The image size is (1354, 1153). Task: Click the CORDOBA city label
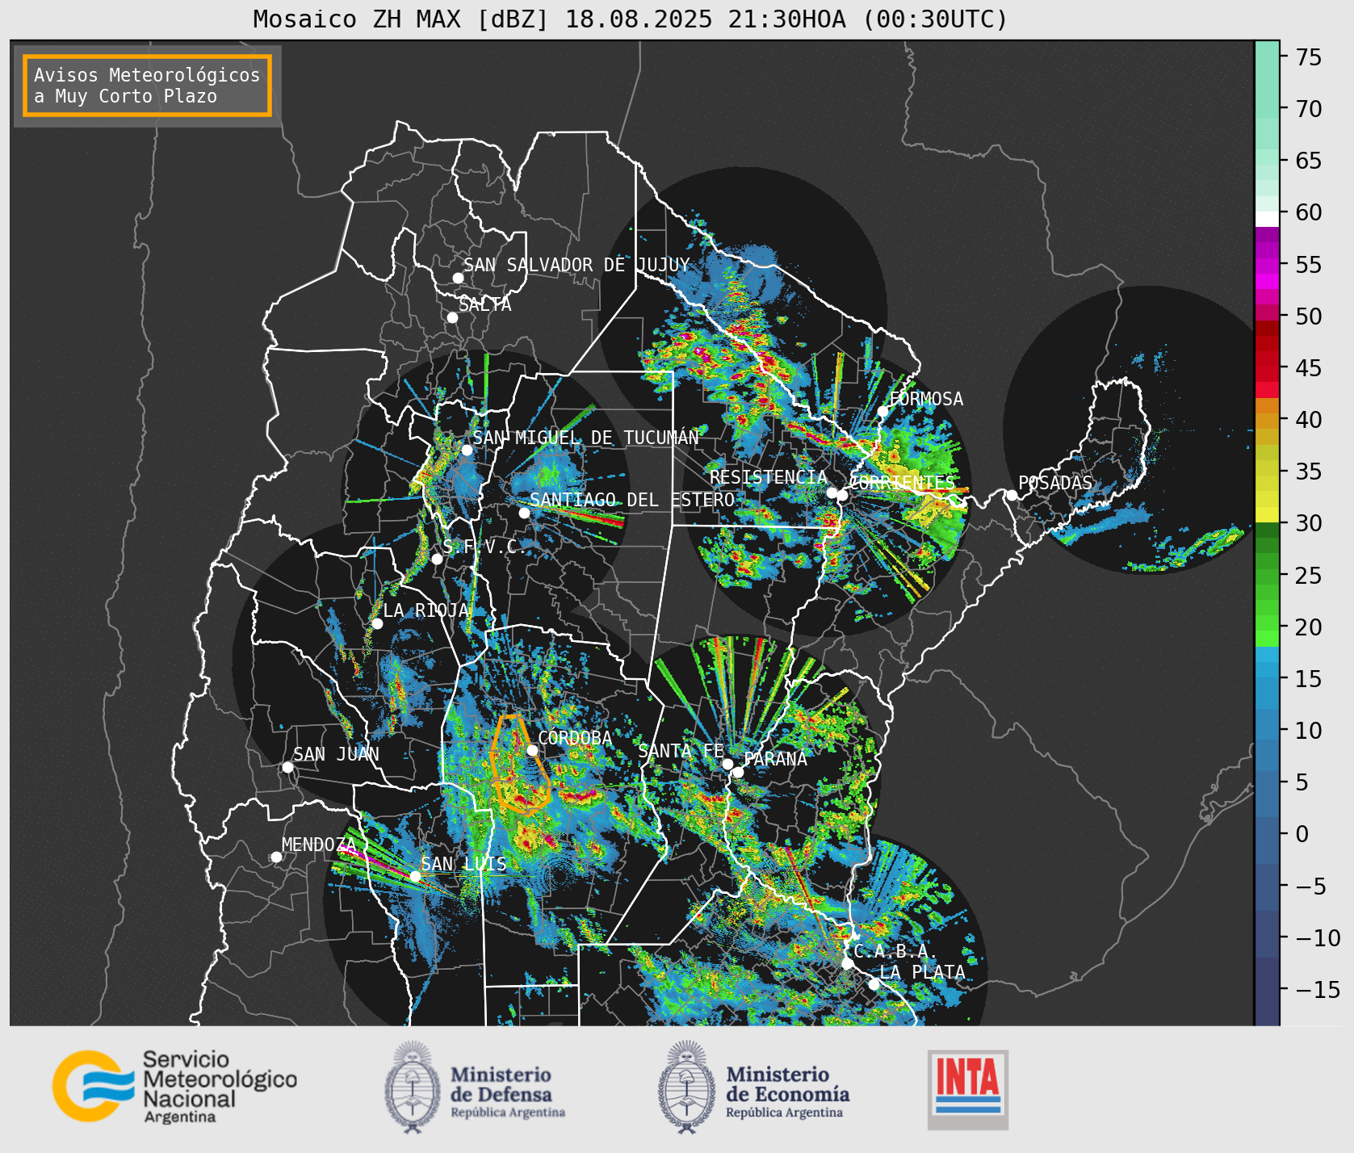click(x=575, y=738)
